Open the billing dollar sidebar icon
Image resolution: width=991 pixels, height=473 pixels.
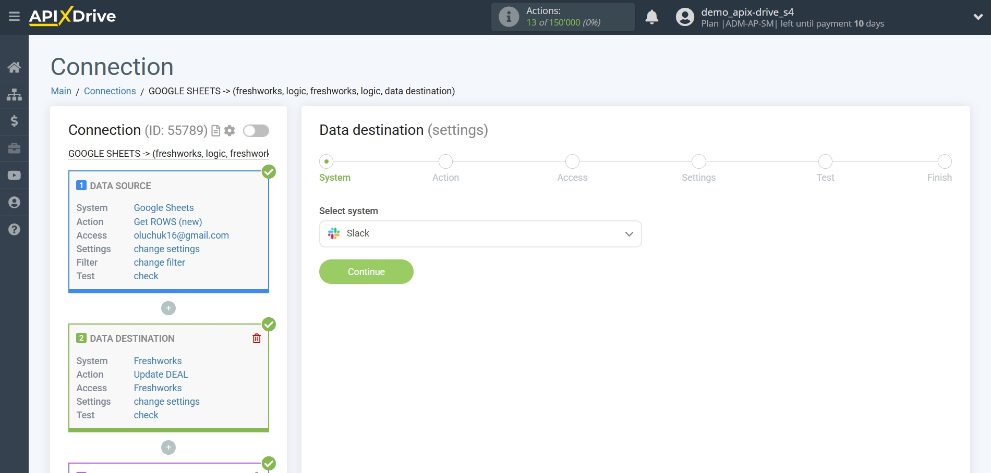[14, 121]
